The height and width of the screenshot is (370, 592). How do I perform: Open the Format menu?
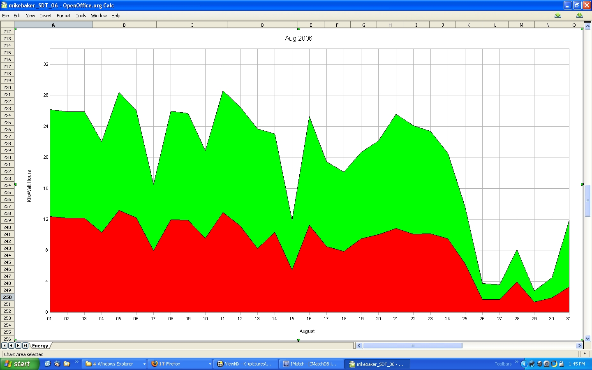64,16
